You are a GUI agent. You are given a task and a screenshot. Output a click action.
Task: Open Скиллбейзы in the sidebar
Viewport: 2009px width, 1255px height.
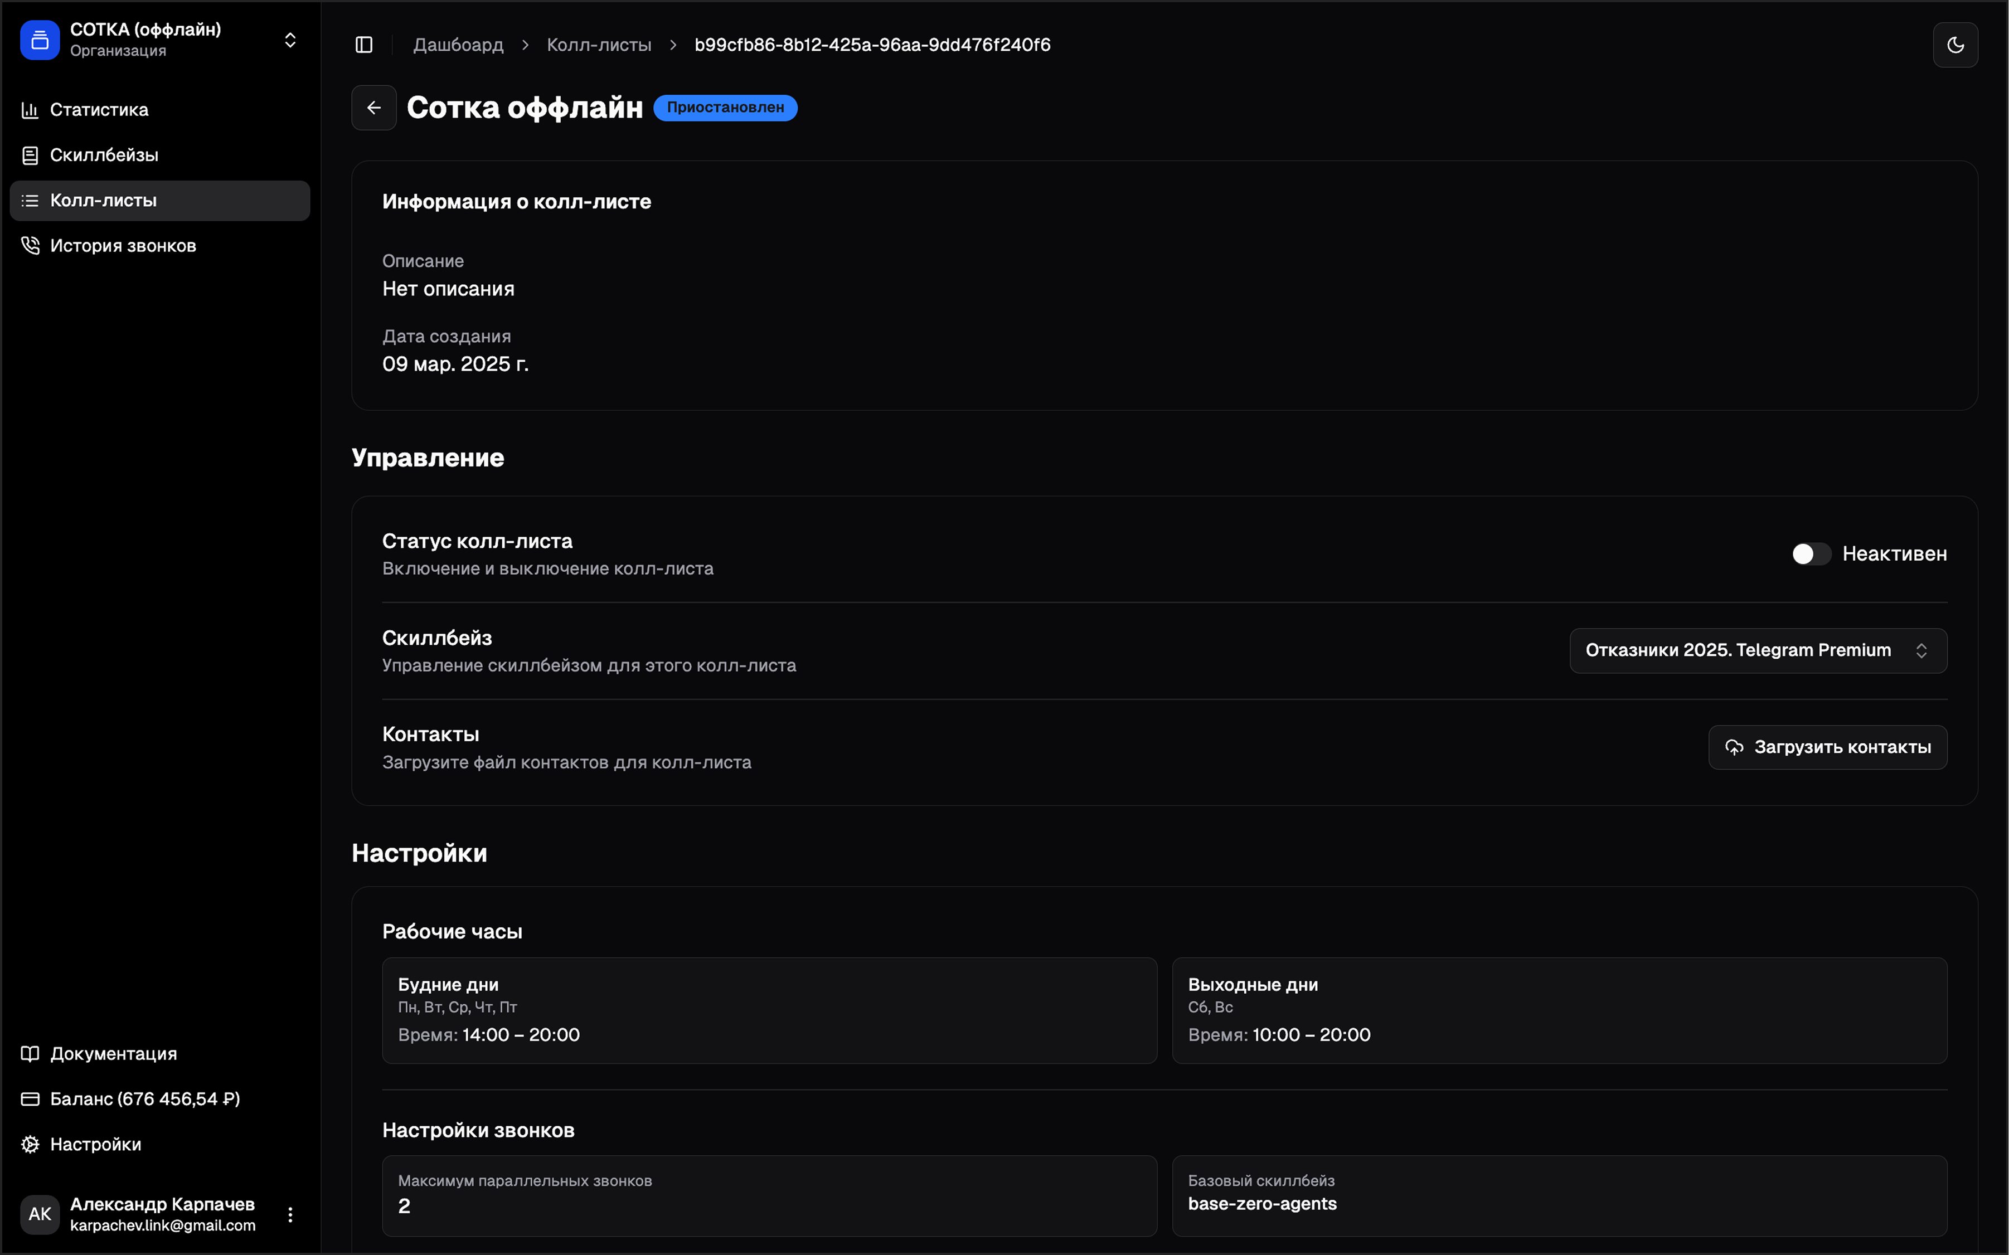click(x=104, y=155)
